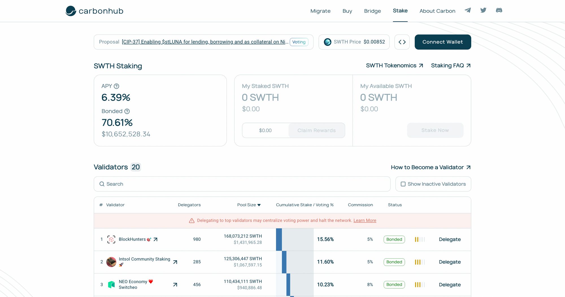Click the search magnifier icon
The height and width of the screenshot is (297, 565).
[102, 184]
